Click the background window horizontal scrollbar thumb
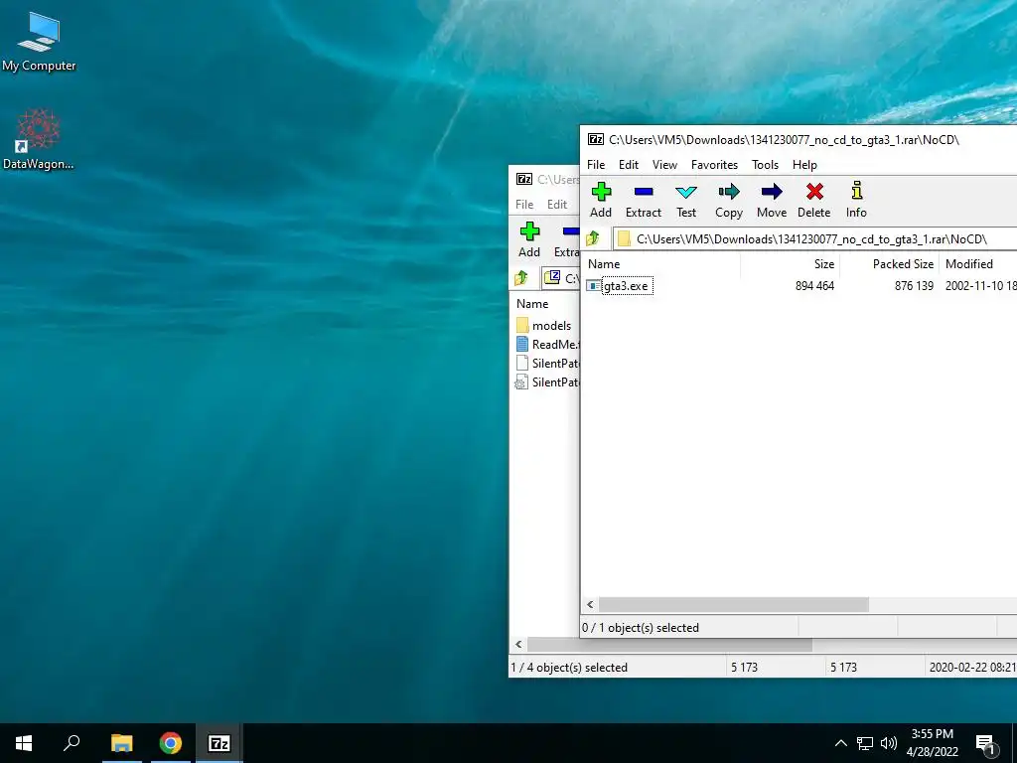 coord(669,644)
